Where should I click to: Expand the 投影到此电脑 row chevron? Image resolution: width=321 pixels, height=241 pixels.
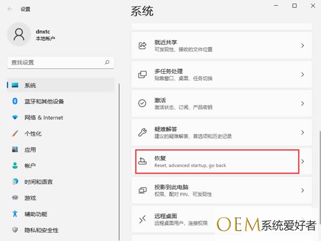click(302, 190)
